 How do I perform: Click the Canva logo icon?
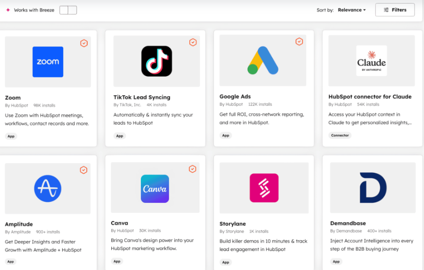pyautogui.click(x=155, y=189)
